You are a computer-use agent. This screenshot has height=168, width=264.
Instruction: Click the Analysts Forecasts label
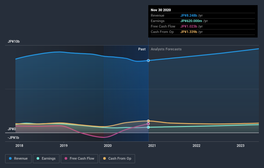pyautogui.click(x=166, y=49)
